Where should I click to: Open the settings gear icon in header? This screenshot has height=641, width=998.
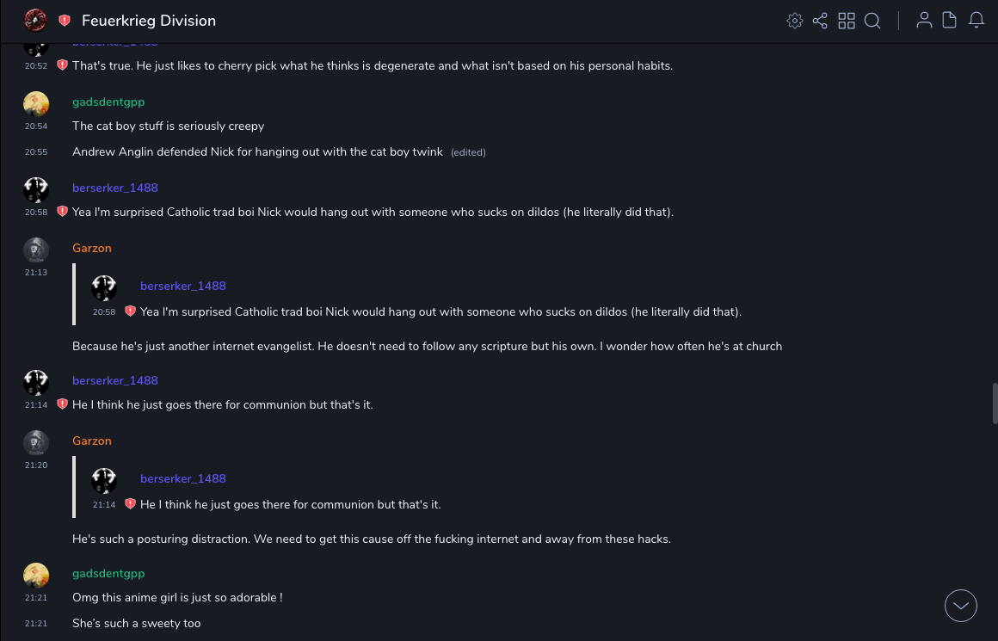pyautogui.click(x=795, y=21)
